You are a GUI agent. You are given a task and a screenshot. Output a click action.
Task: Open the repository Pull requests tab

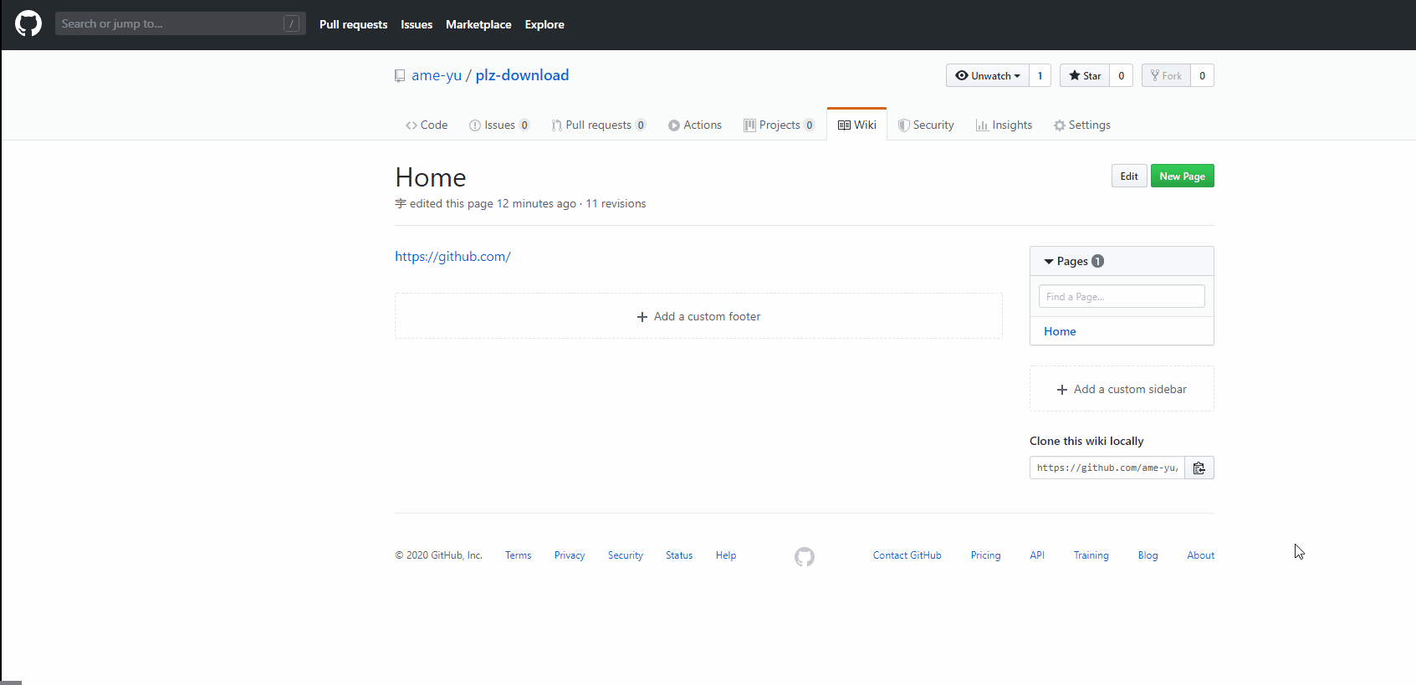point(598,125)
